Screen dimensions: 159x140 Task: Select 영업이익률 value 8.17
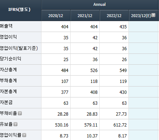click(x=123, y=136)
